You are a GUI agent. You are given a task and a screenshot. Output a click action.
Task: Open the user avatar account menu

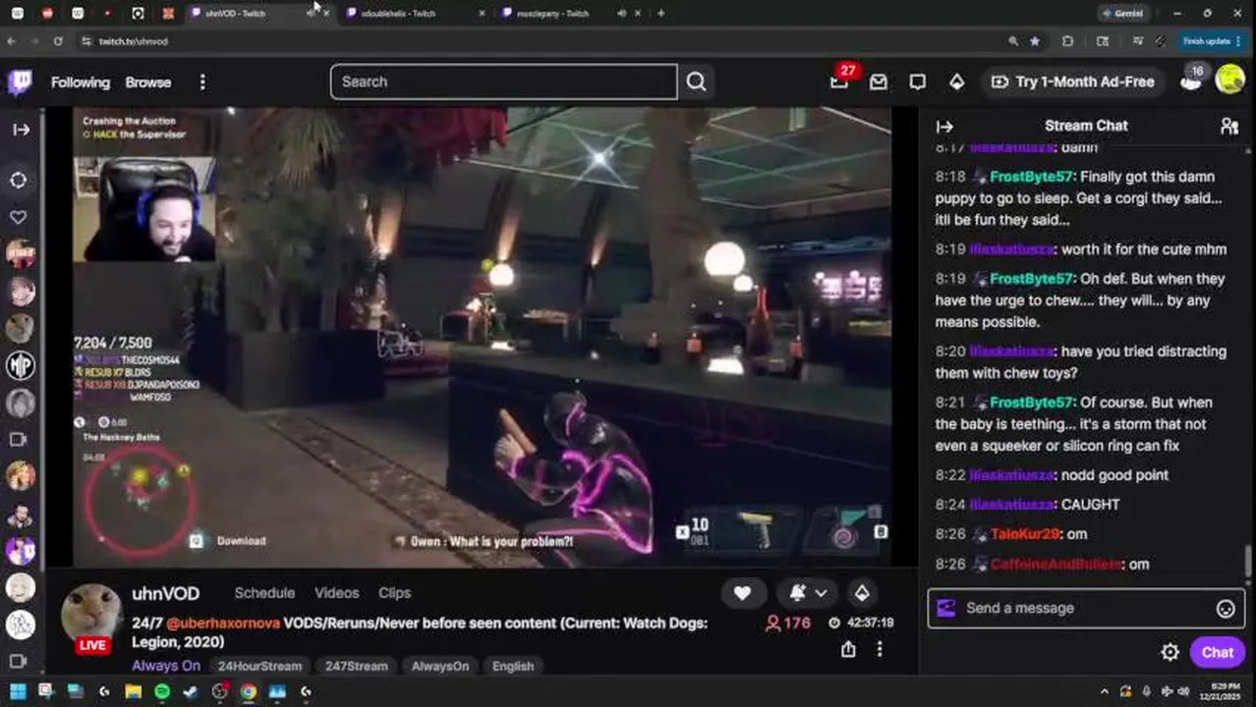(x=1229, y=80)
